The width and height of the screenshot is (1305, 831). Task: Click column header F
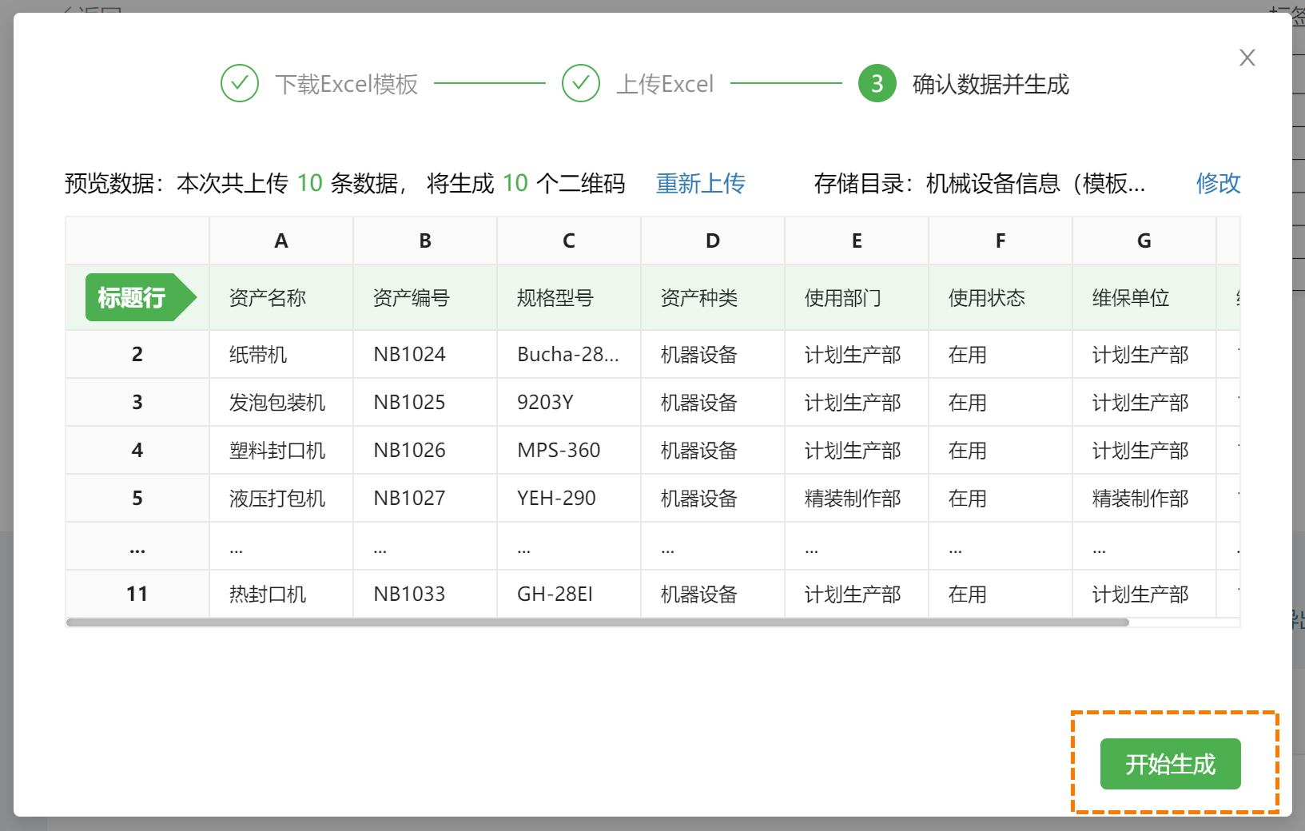pyautogui.click(x=1001, y=241)
